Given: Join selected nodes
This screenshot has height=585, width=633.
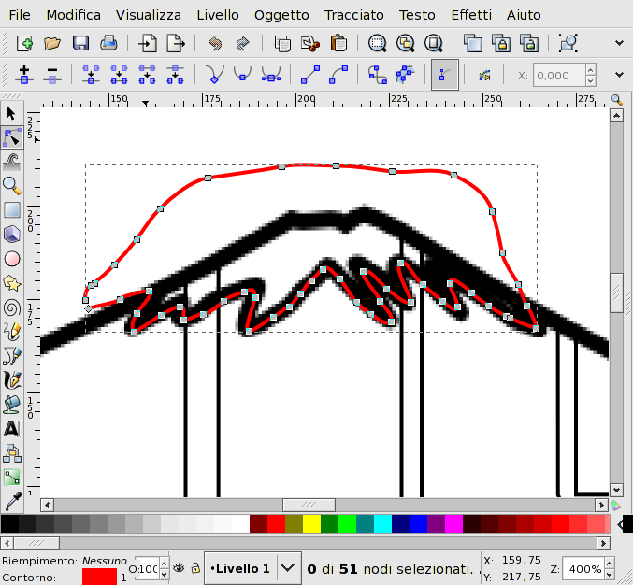Looking at the screenshot, I should click(x=91, y=75).
